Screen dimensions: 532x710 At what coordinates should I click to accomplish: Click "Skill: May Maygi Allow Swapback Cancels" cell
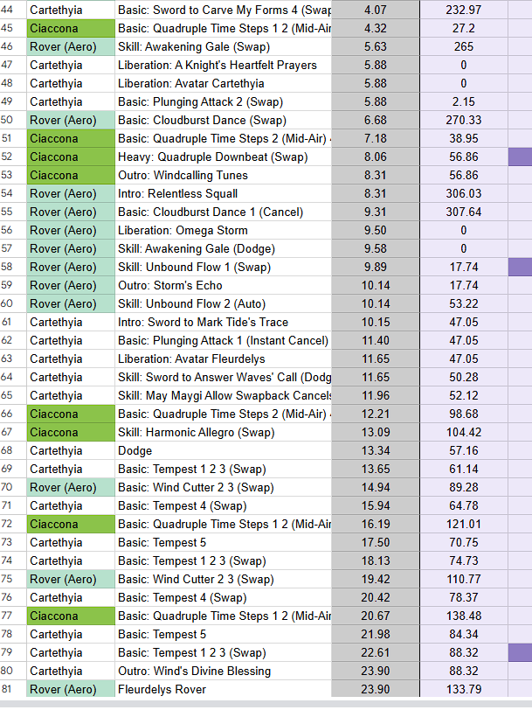pos(224,395)
